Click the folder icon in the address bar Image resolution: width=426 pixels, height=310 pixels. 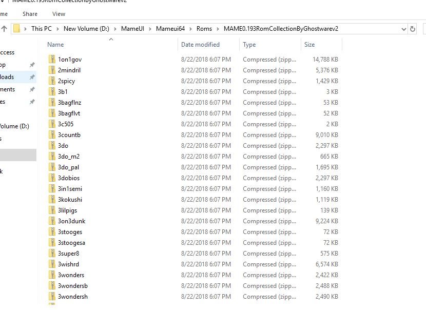pos(16,29)
